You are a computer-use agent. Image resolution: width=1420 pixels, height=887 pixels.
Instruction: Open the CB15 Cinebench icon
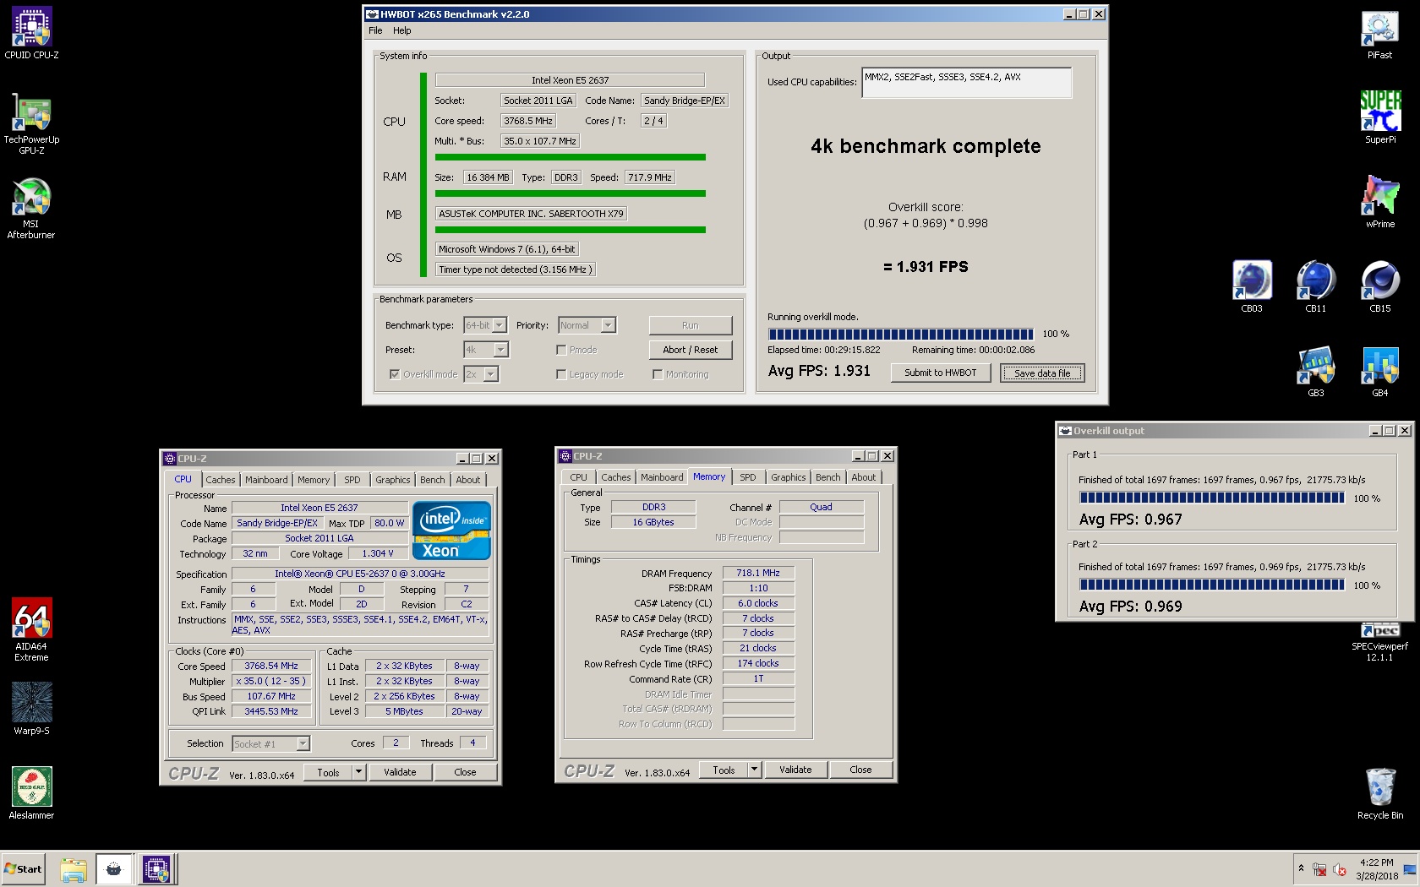coord(1380,286)
